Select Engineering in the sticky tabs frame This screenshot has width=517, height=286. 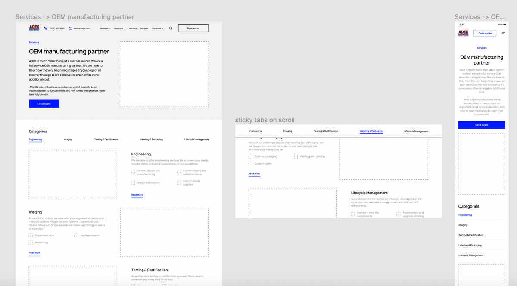(255, 131)
